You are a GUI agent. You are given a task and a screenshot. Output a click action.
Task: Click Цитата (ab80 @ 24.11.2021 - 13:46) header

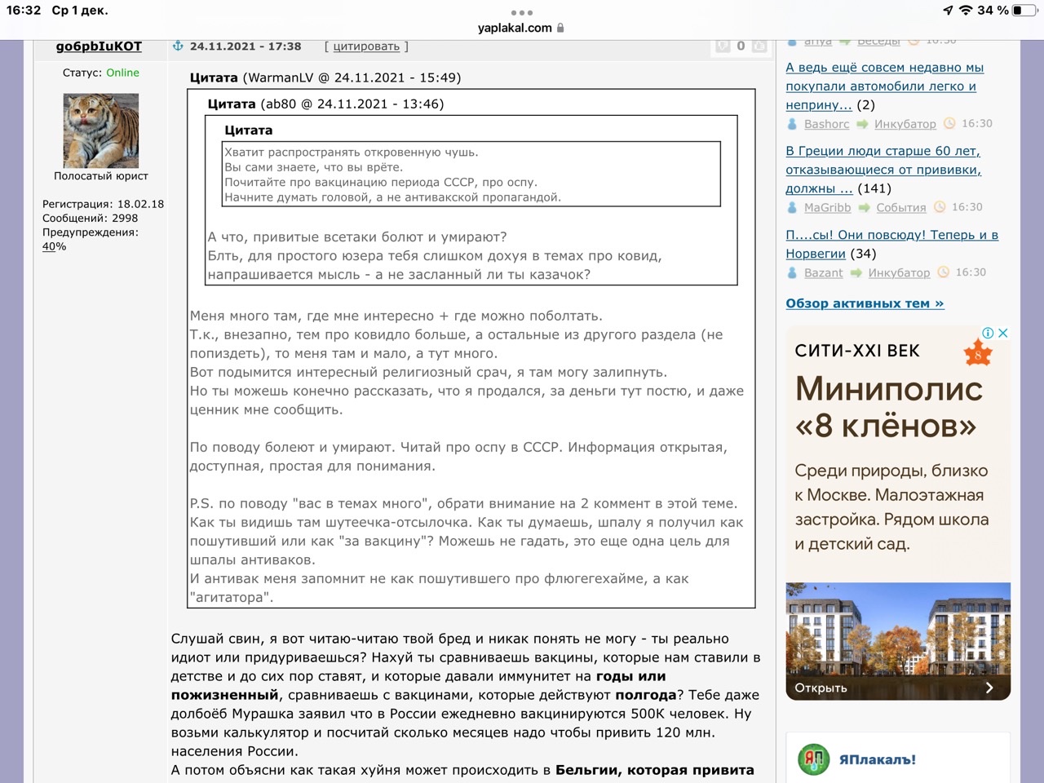[325, 104]
